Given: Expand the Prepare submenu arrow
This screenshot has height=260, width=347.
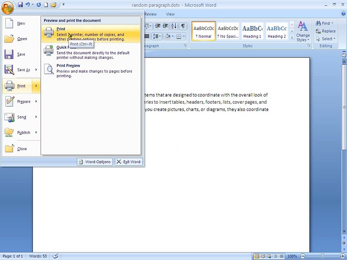Looking at the screenshot, I should pyautogui.click(x=36, y=101).
